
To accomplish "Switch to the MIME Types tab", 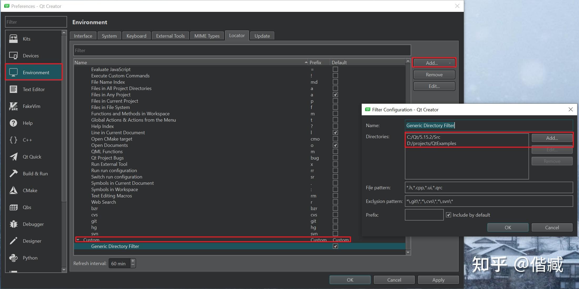I will pos(207,36).
